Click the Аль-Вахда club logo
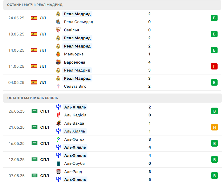224x185 pixels. 58,123
